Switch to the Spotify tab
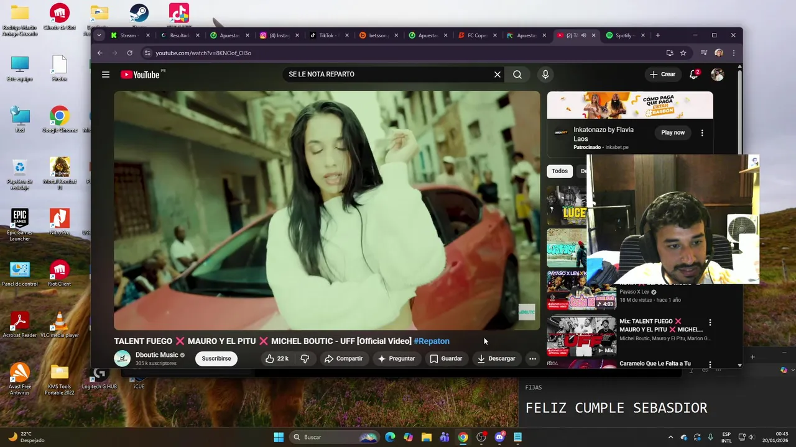 coord(624,35)
